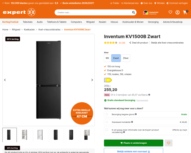Add product to favorites with heart button
Image resolution: width=191 pixels, height=153 pixels.
(x=168, y=143)
